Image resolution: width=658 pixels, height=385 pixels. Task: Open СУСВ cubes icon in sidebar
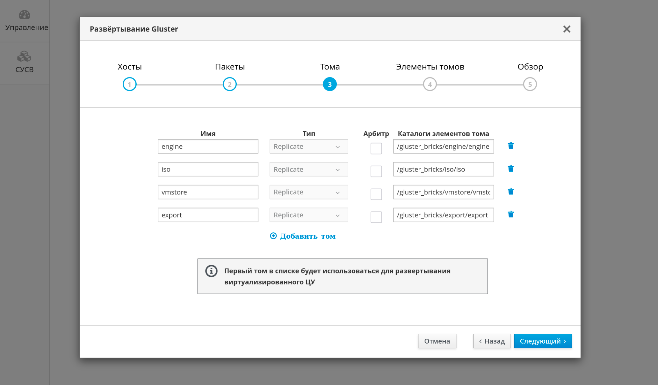(24, 57)
